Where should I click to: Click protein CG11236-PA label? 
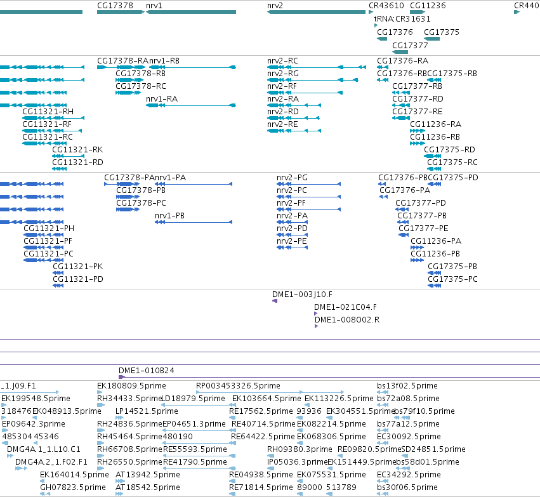click(436, 241)
